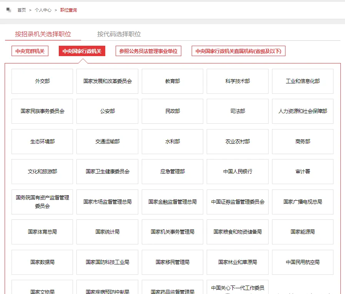Select 公安部 from the agency grid
Viewport: 345px width, 294px height.
coord(107,111)
